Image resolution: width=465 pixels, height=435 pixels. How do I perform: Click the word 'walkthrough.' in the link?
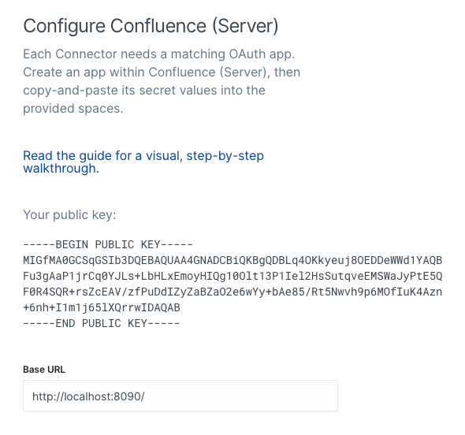(61, 169)
